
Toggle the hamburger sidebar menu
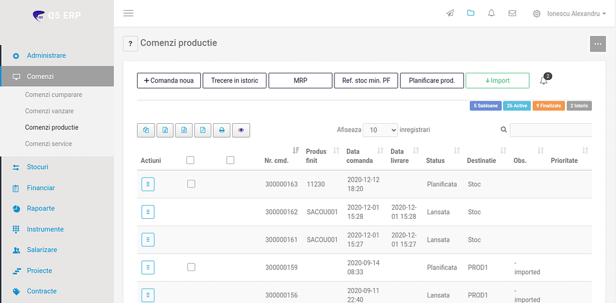click(x=129, y=13)
